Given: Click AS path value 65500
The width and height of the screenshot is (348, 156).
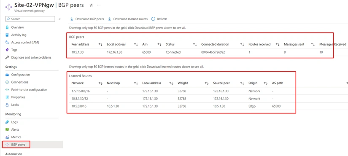Looking at the screenshot, I should pos(276,106).
